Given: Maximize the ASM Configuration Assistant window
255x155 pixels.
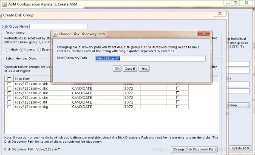Looking at the screenshot, I should pos(235,3).
